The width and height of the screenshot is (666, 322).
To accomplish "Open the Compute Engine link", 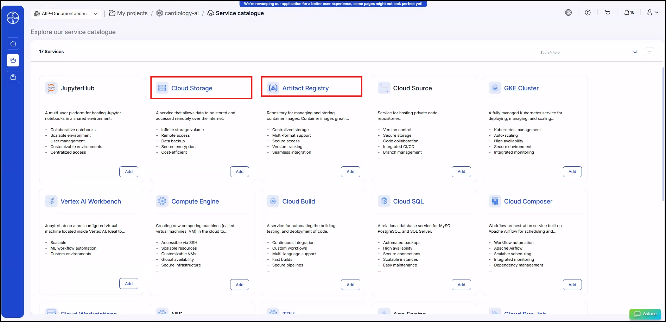I will [x=195, y=201].
